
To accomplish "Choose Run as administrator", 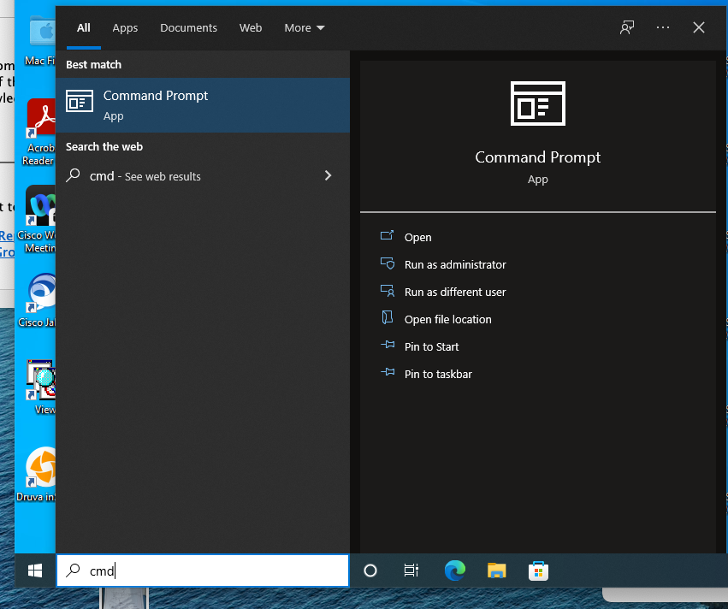I will pos(455,265).
